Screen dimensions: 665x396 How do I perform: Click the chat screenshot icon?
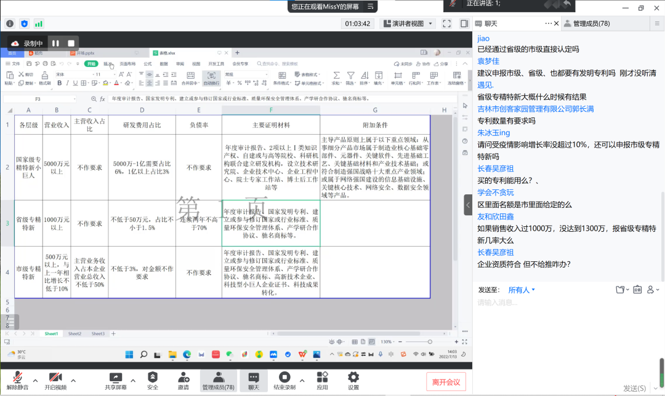637,290
